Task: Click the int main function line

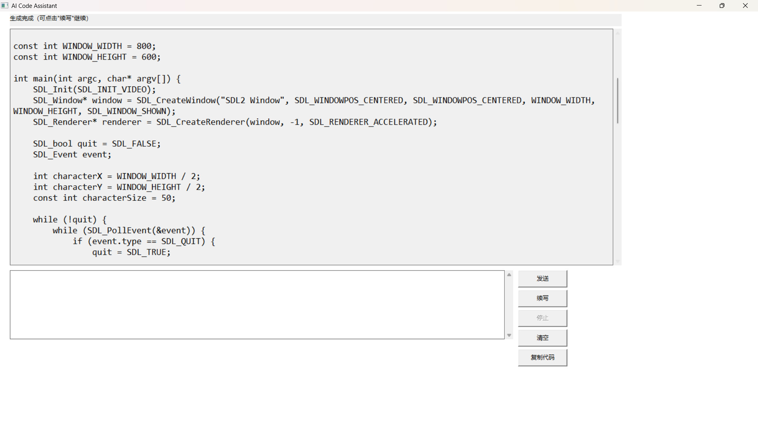Action: (97, 79)
